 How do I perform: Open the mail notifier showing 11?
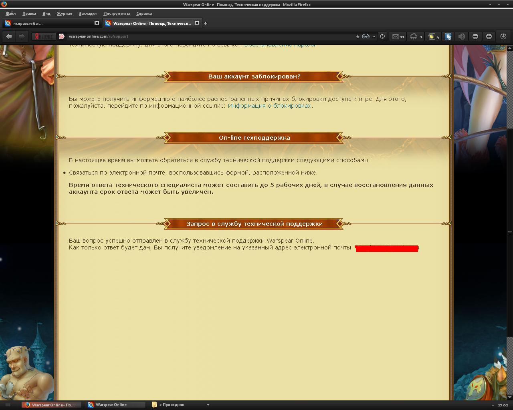click(398, 36)
